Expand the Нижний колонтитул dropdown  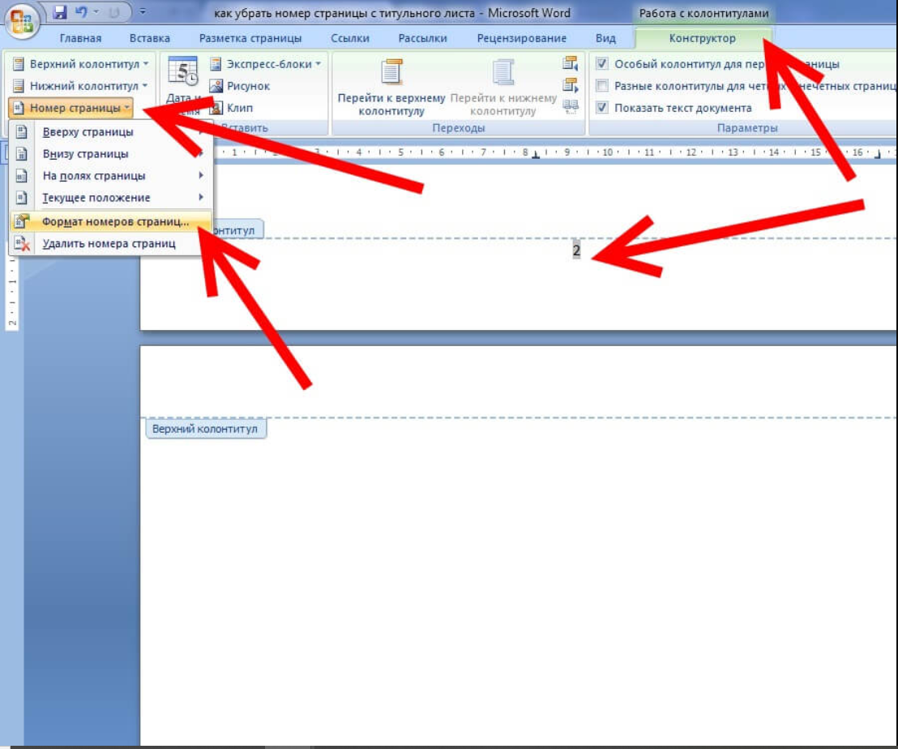click(x=81, y=86)
